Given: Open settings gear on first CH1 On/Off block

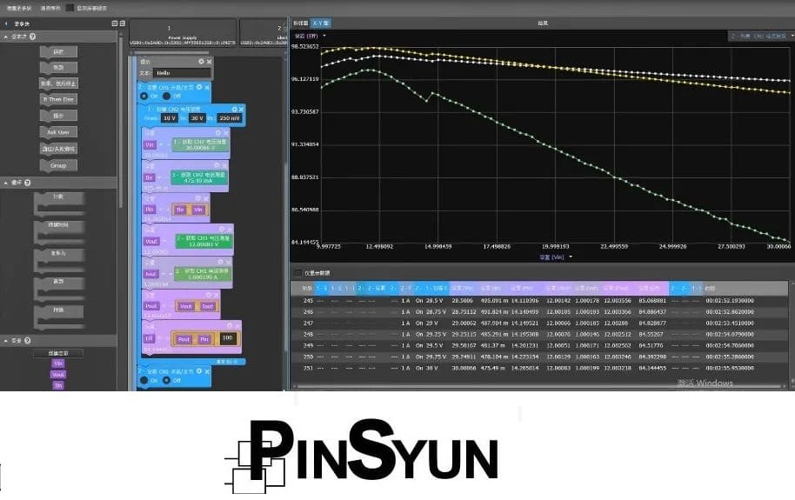Looking at the screenshot, I should point(199,87).
